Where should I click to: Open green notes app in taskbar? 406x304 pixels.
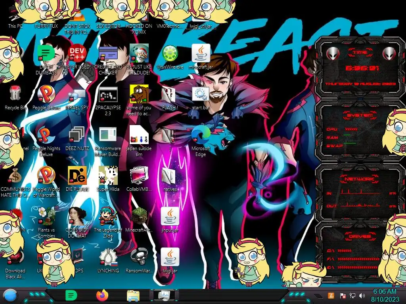pyautogui.click(x=71, y=295)
